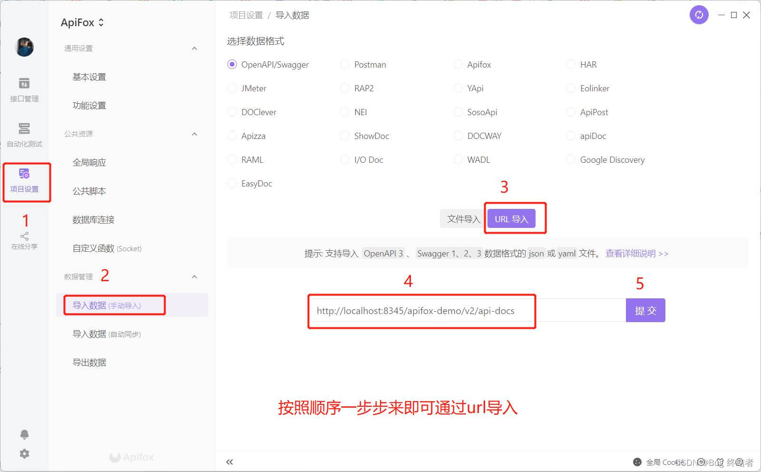The height and width of the screenshot is (472, 761).
Task: Select the RAML radio option
Action: (232, 159)
